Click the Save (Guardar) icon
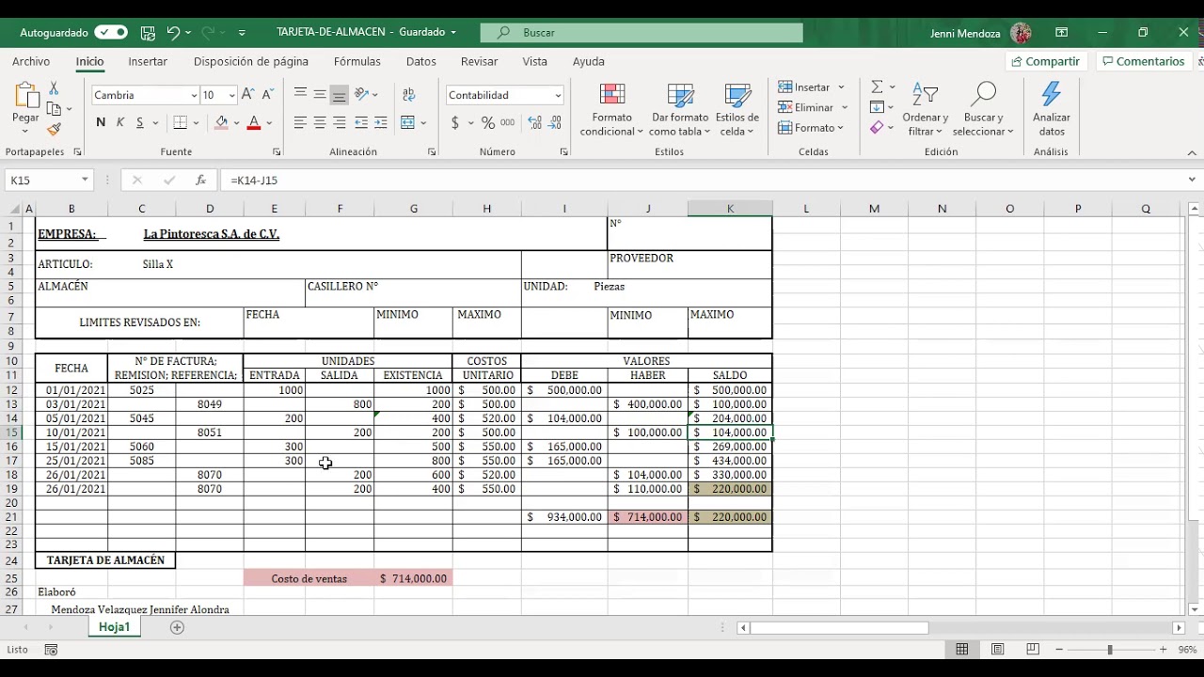 (148, 32)
